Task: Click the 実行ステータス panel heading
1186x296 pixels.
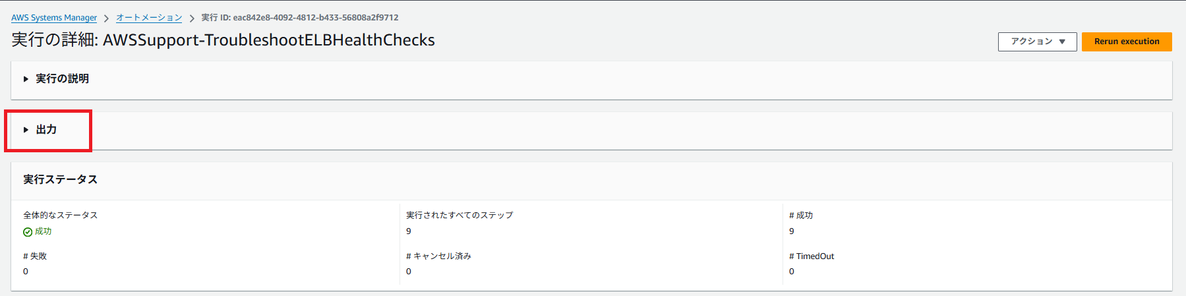Action: click(x=60, y=179)
